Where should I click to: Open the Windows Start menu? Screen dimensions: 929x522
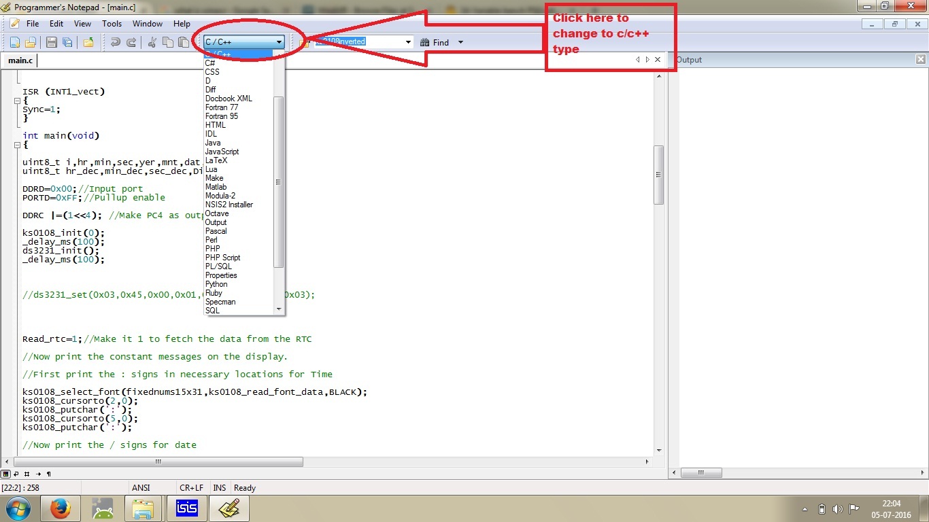(18, 508)
